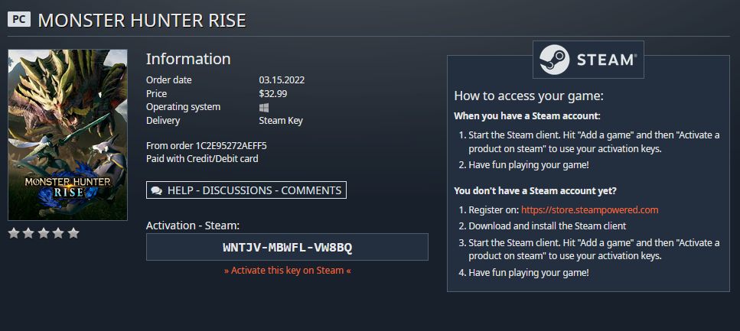The width and height of the screenshot is (740, 331).
Task: Open Help - Discussions - Comments
Action: 246,190
